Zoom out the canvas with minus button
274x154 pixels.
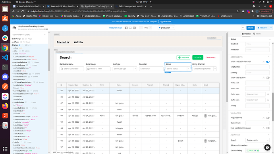(x=141, y=28)
